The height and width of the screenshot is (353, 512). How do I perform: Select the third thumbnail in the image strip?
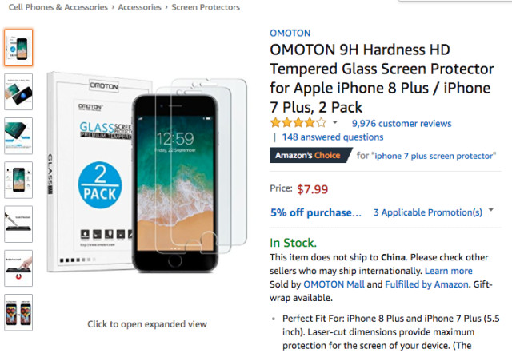[18, 136]
